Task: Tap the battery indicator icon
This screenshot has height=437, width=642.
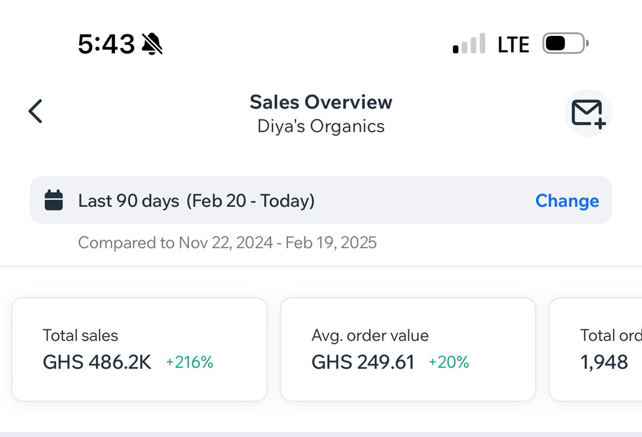Action: pyautogui.click(x=565, y=44)
